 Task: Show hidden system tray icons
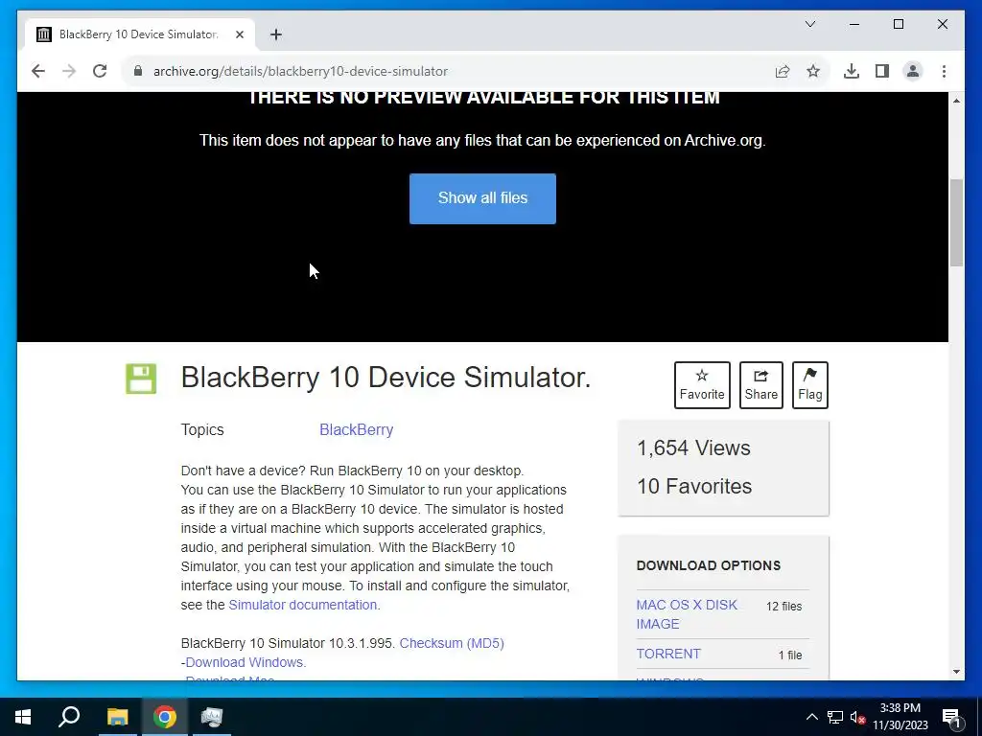click(811, 717)
